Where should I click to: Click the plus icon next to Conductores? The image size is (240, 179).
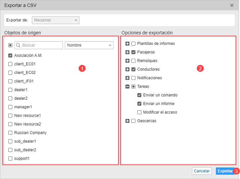click(127, 69)
